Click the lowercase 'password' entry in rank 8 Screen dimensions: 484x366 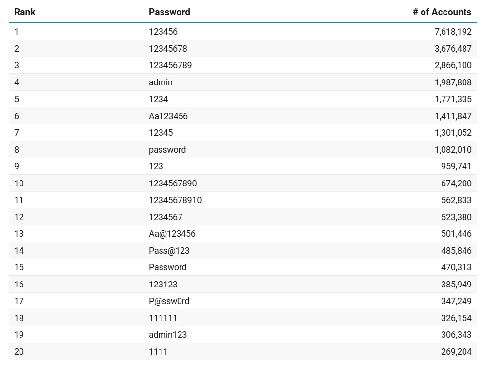167,150
